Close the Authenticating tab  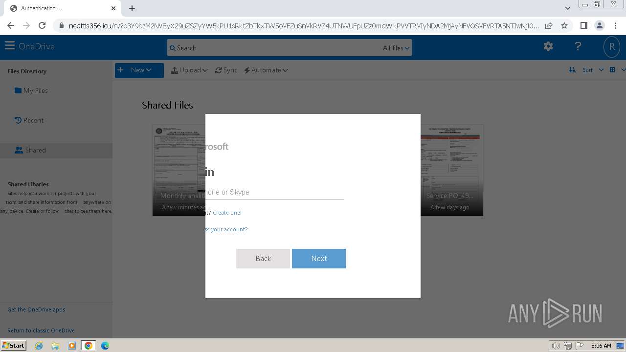[113, 8]
